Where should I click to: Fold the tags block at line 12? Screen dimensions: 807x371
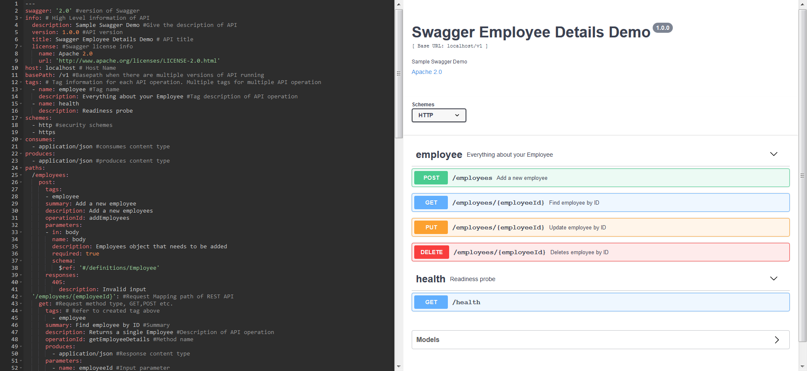pos(21,82)
